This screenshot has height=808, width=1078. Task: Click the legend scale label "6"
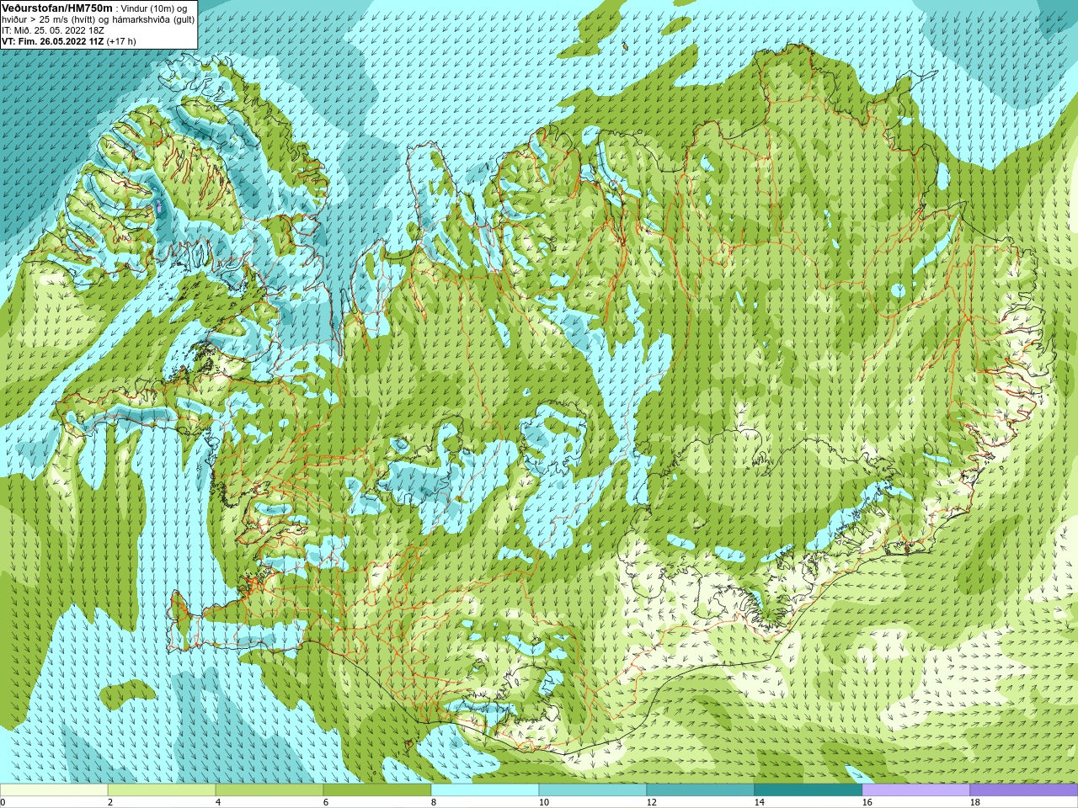tap(326, 802)
